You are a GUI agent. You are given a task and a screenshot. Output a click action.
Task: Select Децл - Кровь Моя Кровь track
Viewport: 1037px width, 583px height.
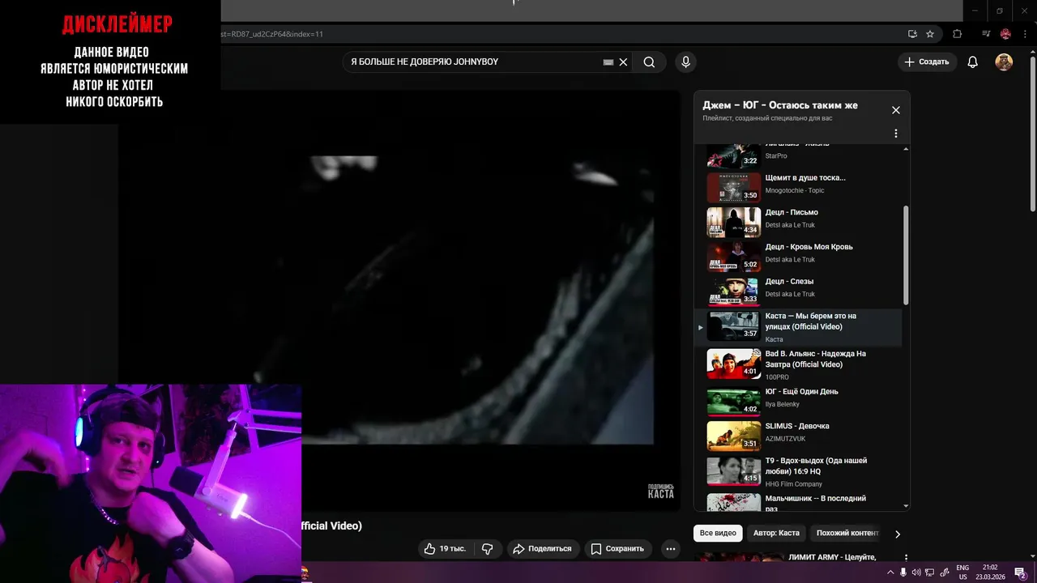point(798,257)
